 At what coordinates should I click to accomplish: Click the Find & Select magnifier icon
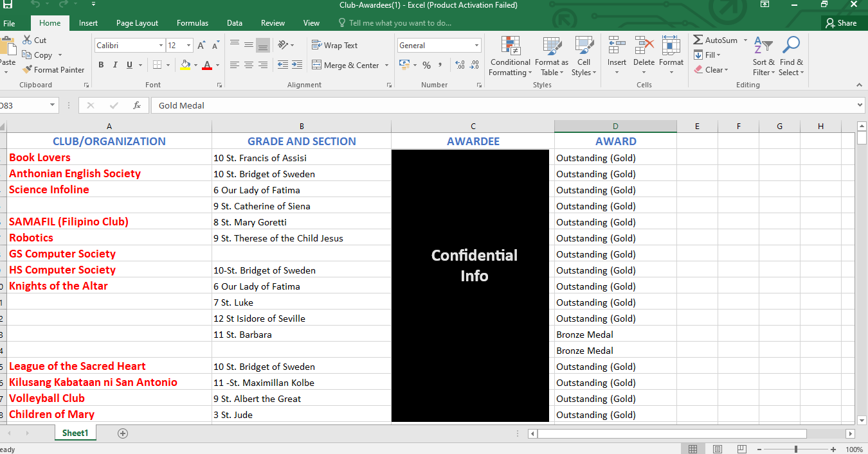pyautogui.click(x=791, y=46)
